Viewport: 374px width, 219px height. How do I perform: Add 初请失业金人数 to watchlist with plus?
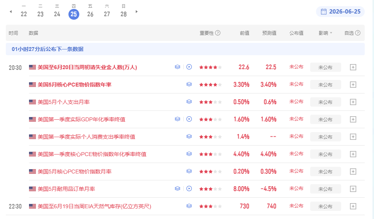tap(353, 67)
